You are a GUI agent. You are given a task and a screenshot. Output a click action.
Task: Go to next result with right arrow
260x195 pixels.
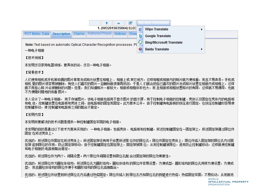[x=119, y=23]
